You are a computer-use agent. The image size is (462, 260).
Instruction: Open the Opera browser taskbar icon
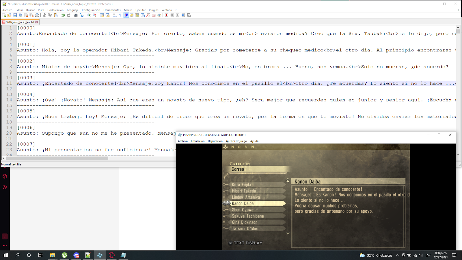point(112,255)
